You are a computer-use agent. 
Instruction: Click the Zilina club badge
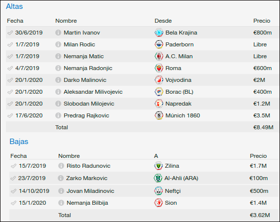(158, 166)
